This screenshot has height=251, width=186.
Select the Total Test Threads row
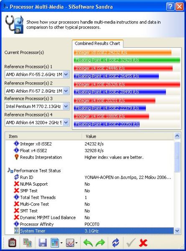tap(89, 197)
